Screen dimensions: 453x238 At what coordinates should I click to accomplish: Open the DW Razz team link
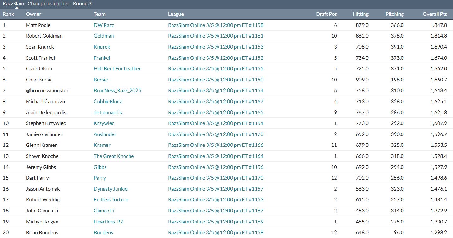click(x=104, y=25)
